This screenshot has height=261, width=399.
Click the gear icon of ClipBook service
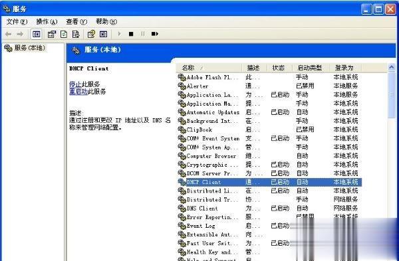(x=182, y=130)
